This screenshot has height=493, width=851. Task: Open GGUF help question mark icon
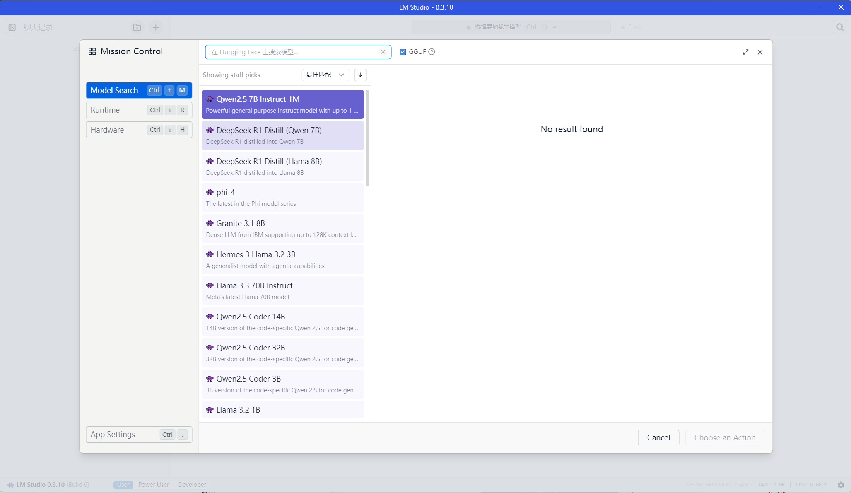[432, 52]
